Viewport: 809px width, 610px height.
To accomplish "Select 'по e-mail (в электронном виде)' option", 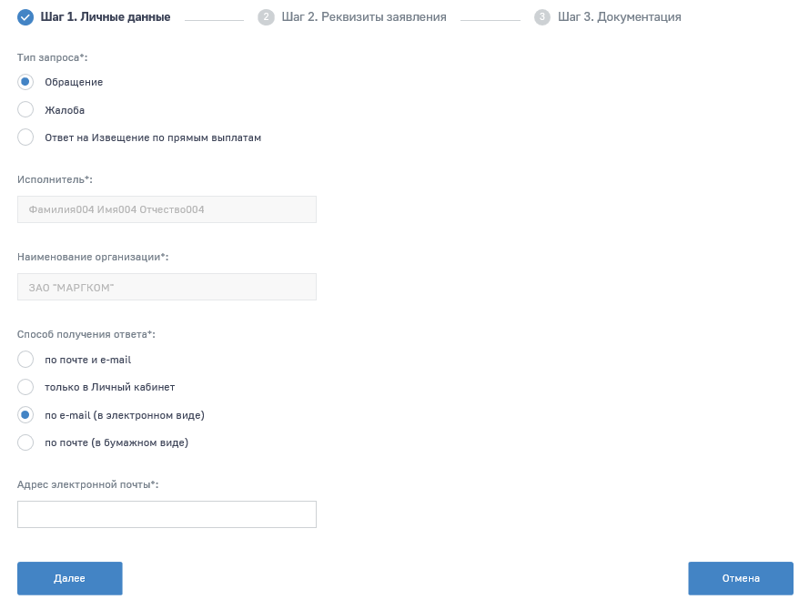I will 25,415.
